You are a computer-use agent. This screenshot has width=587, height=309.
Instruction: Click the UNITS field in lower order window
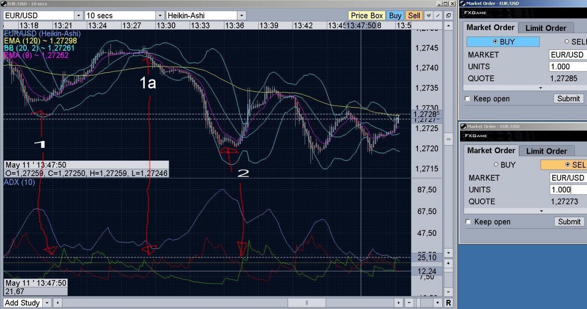click(567, 190)
